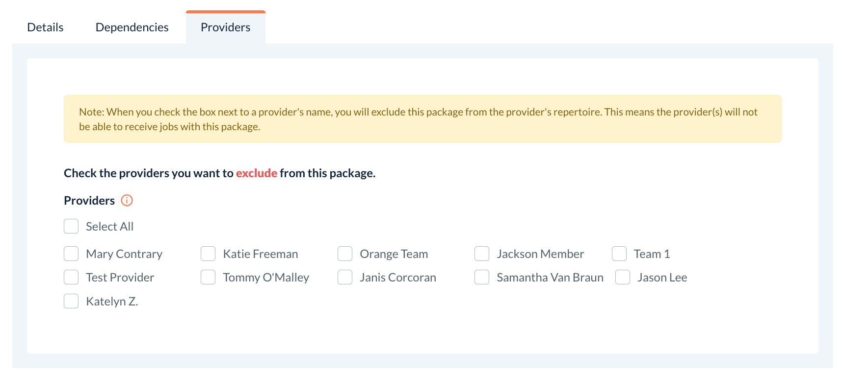The height and width of the screenshot is (374, 843).
Task: Exclude Jason Lee provider
Action: pyautogui.click(x=623, y=277)
